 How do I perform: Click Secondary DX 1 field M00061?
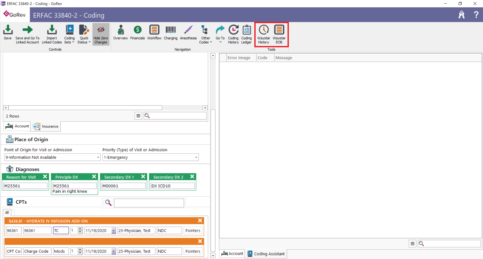(124, 186)
